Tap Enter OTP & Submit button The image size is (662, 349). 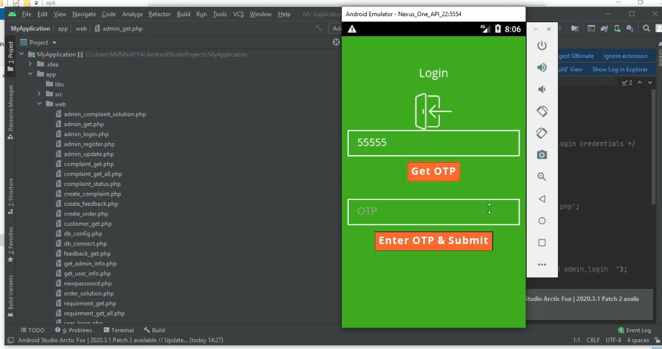(x=433, y=240)
